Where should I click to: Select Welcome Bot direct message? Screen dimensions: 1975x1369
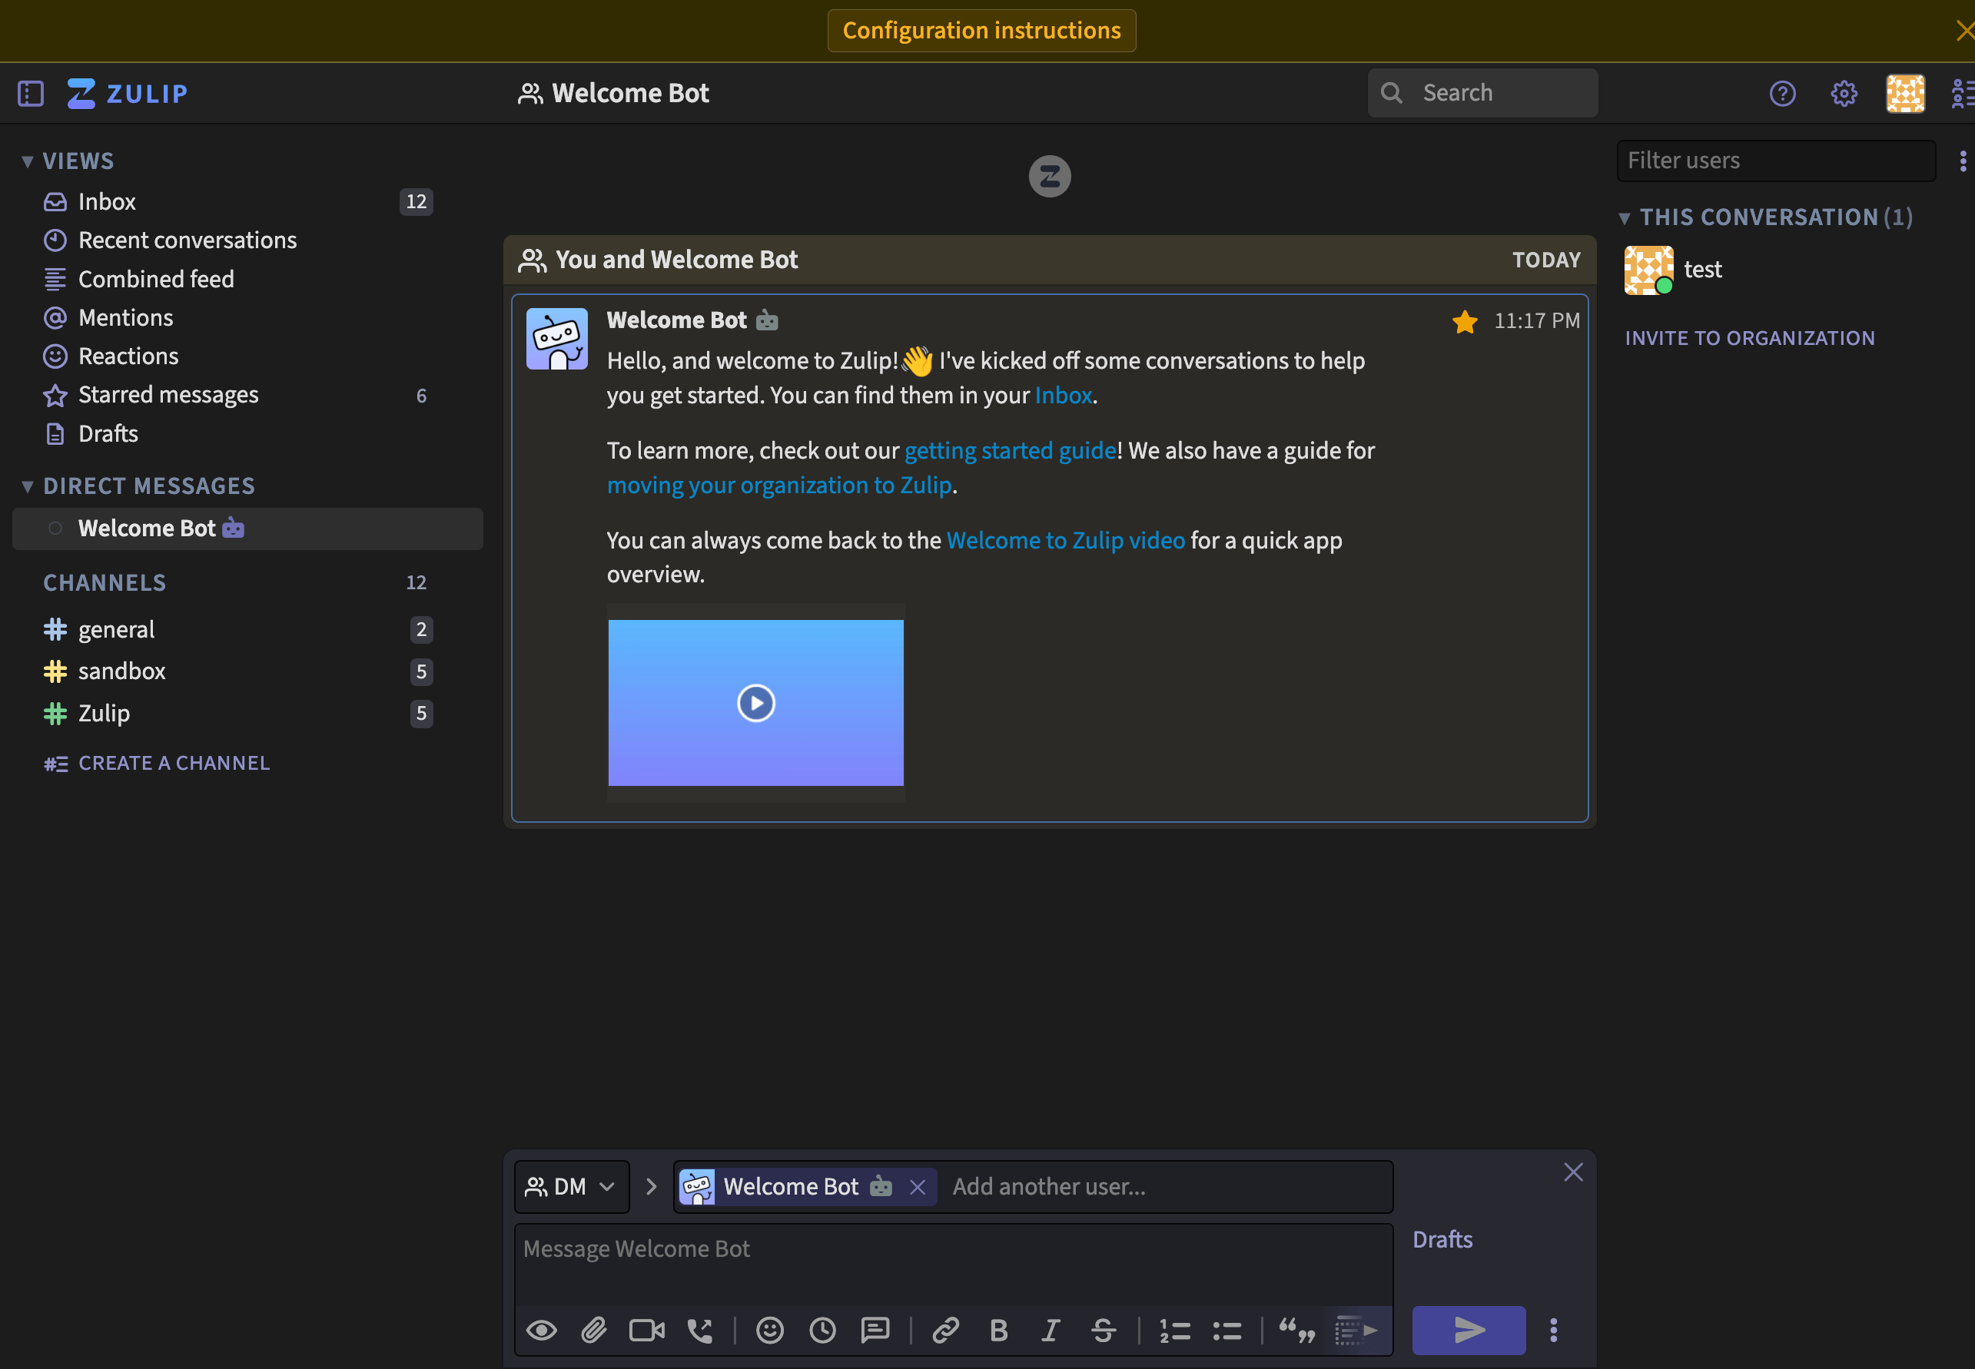click(247, 529)
